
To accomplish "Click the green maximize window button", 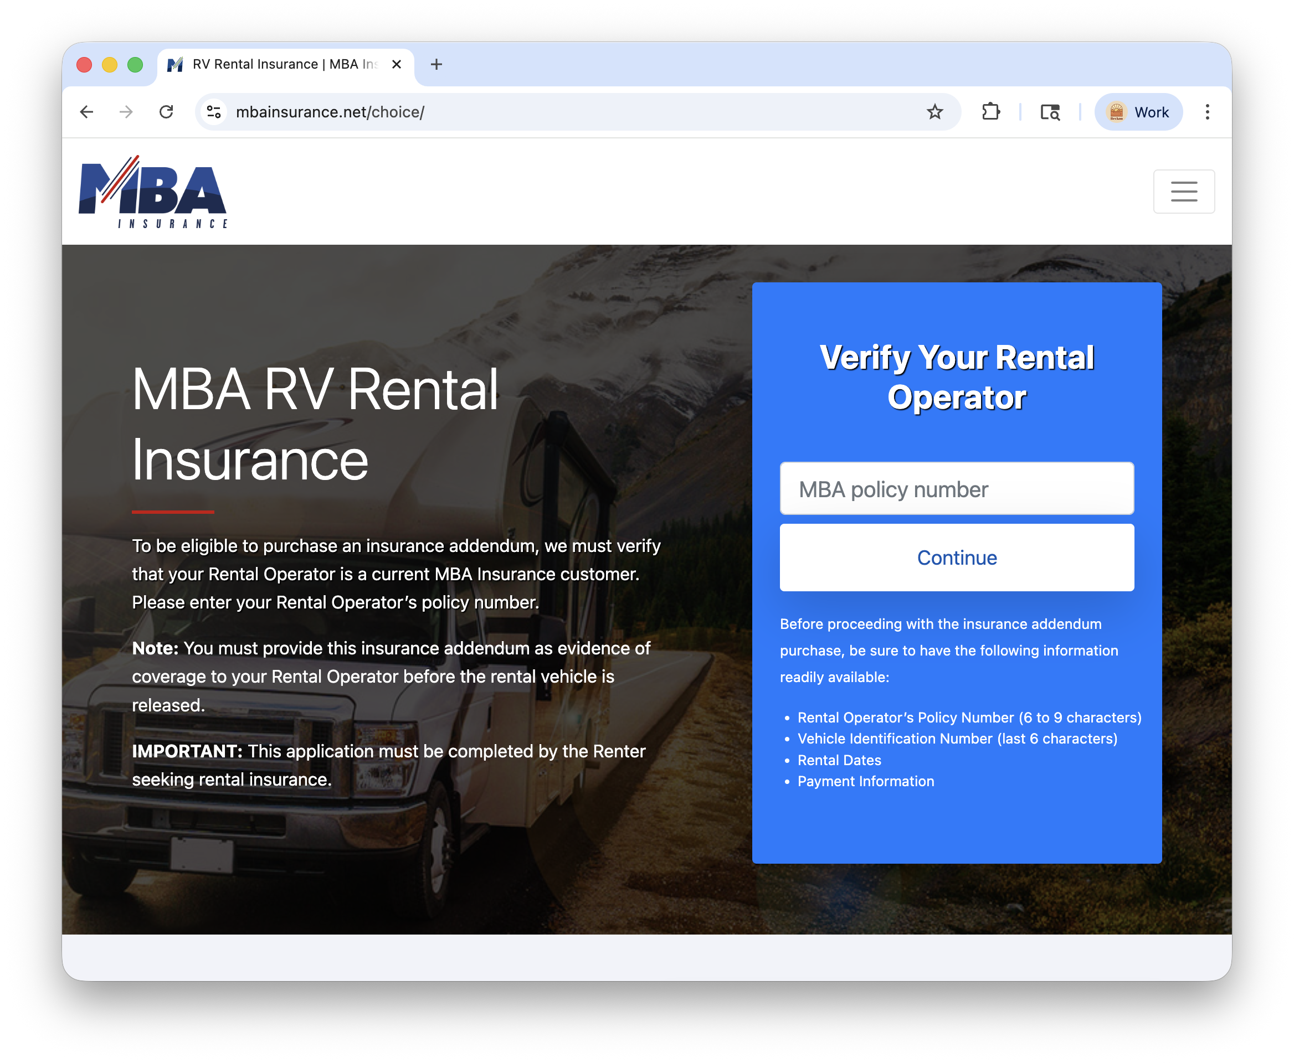I will click(135, 64).
